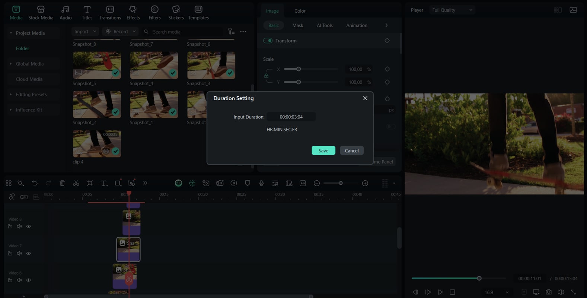Undo the last action
587x298 pixels.
[35, 183]
